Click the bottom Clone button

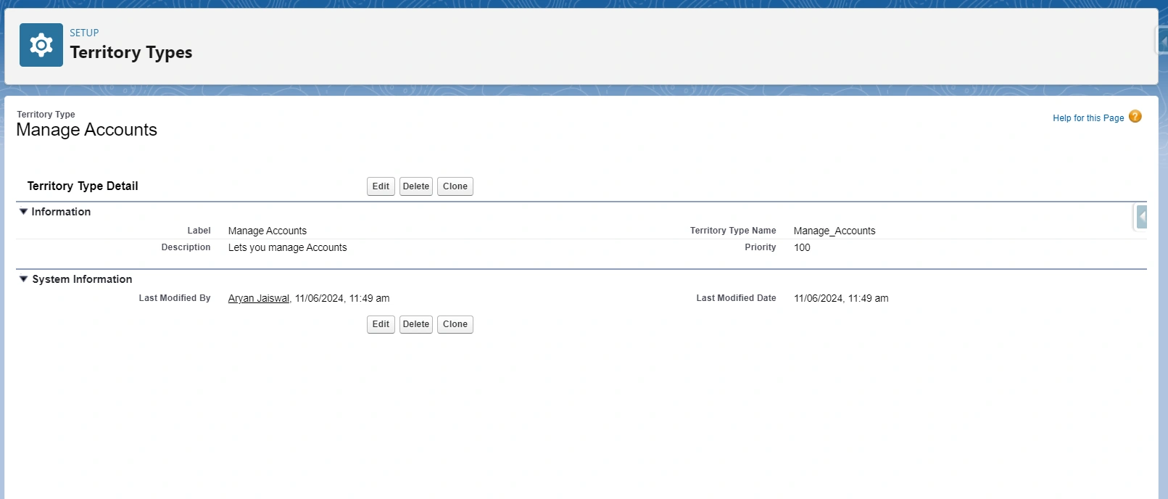tap(455, 324)
